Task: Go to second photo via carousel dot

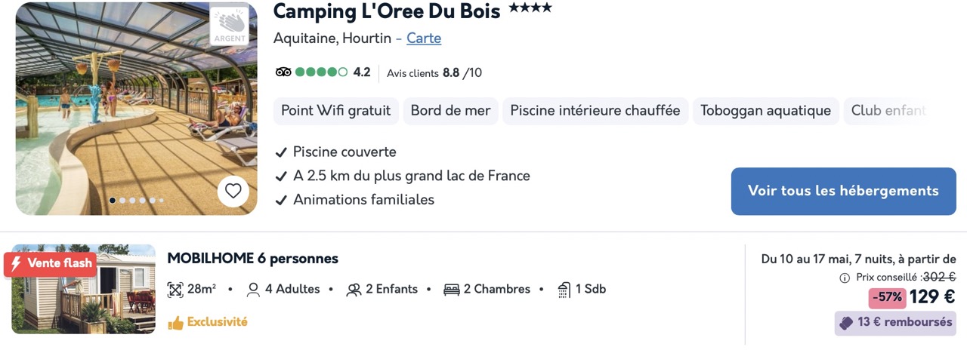Action: [x=122, y=201]
